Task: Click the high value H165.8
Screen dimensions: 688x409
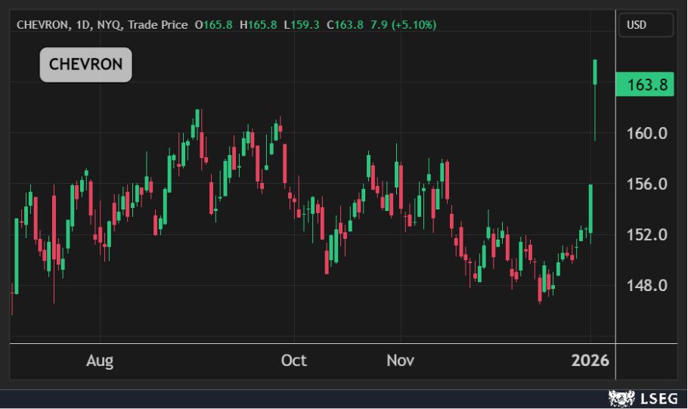Action: click(259, 25)
